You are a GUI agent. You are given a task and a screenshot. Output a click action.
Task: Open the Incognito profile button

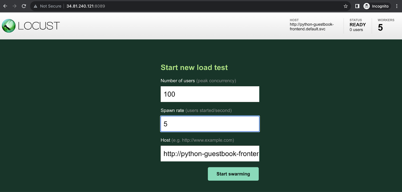point(377,6)
